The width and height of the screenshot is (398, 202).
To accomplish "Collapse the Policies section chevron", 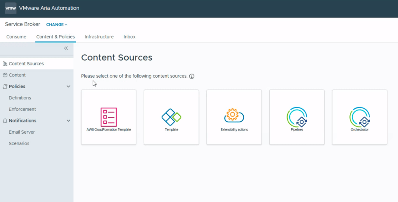I will tap(68, 87).
